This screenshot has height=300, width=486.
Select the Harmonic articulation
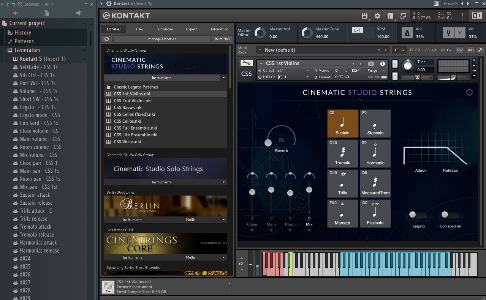(x=375, y=153)
